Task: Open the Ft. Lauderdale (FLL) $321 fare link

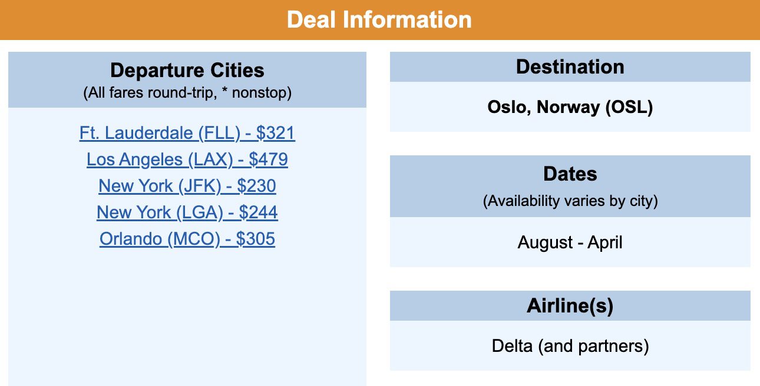Action: coord(187,133)
